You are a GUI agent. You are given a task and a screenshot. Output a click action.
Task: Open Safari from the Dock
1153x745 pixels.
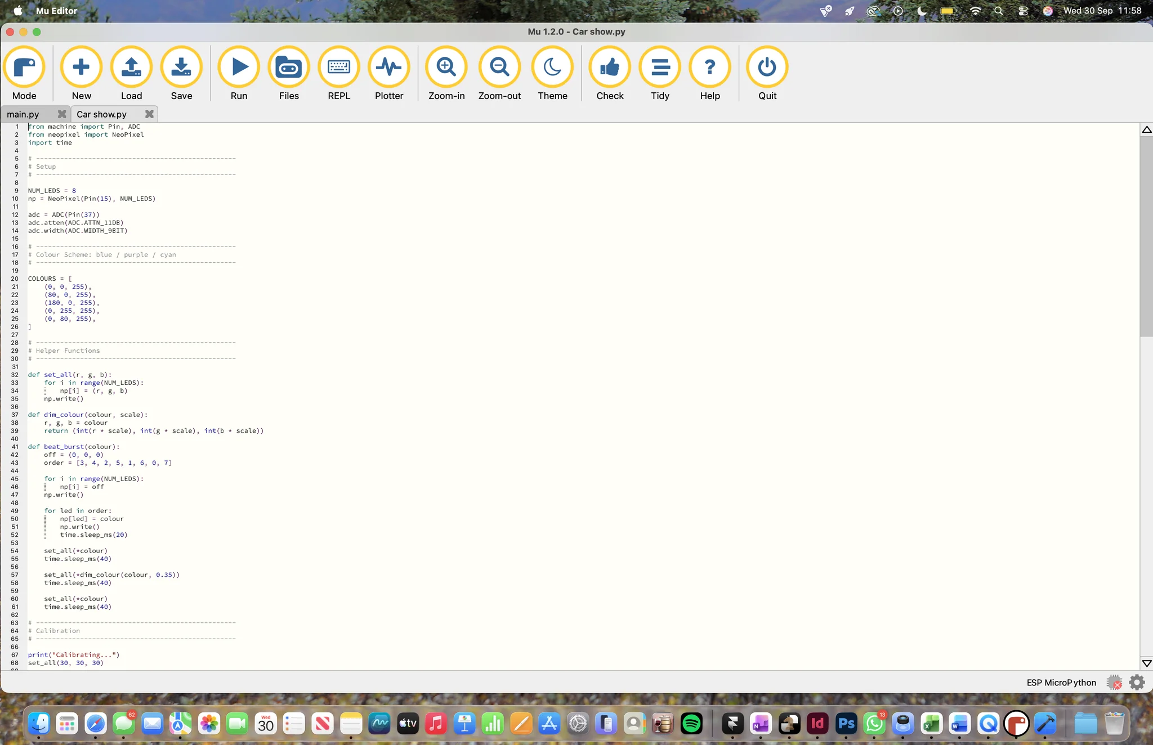[x=95, y=724]
